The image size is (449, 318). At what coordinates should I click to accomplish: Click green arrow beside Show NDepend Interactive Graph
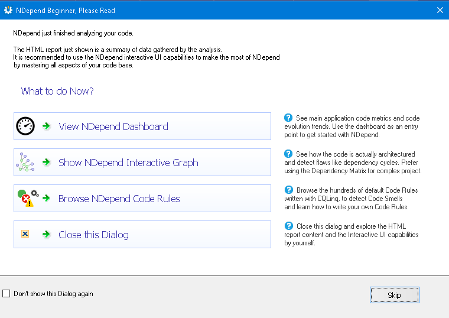coord(47,162)
